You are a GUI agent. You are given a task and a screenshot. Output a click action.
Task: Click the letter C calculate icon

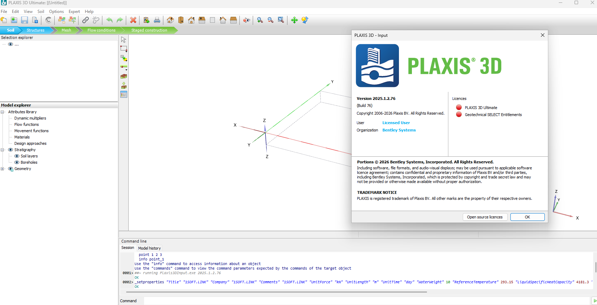pyautogui.click(x=48, y=20)
